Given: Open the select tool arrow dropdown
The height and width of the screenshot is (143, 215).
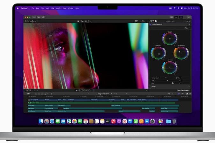Looking at the screenshot, I should click(x=52, y=94).
